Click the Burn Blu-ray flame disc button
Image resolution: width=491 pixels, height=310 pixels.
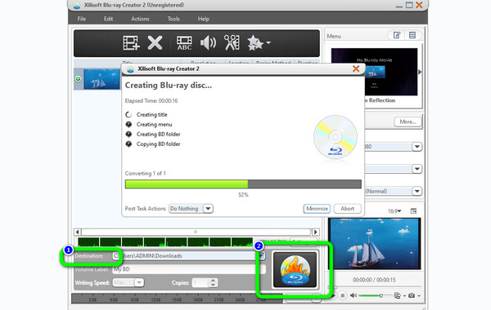[x=295, y=270]
